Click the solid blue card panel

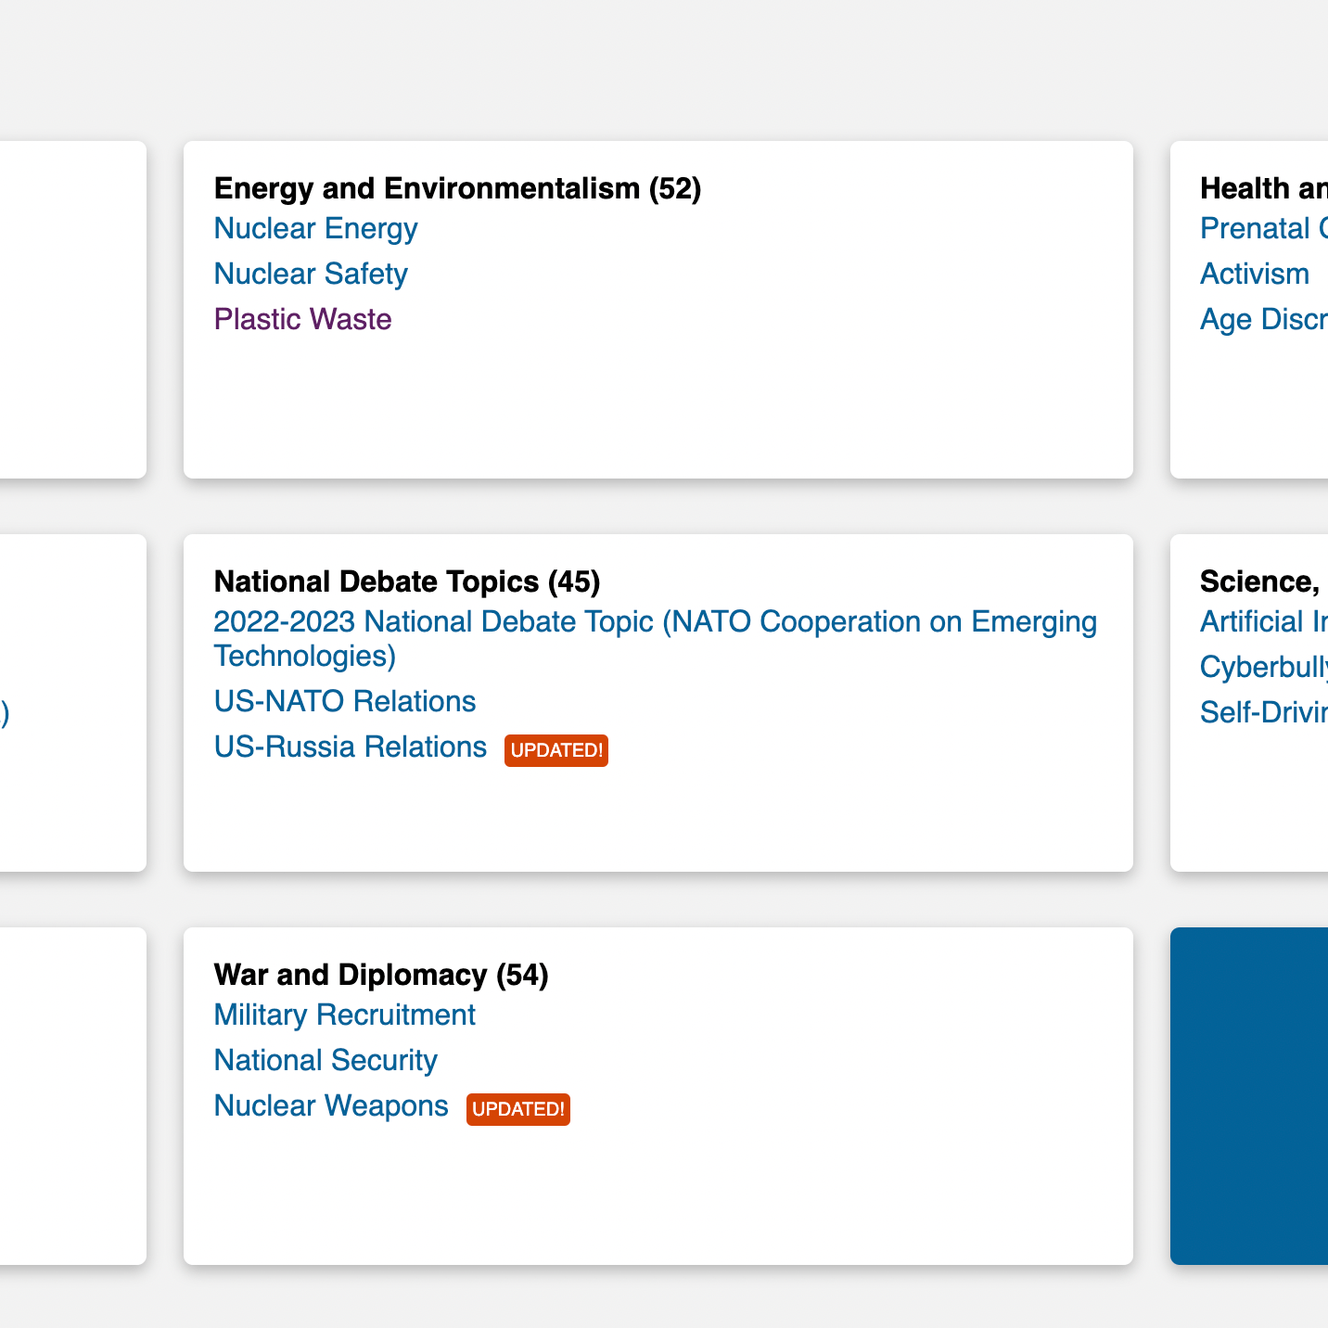click(1248, 1096)
